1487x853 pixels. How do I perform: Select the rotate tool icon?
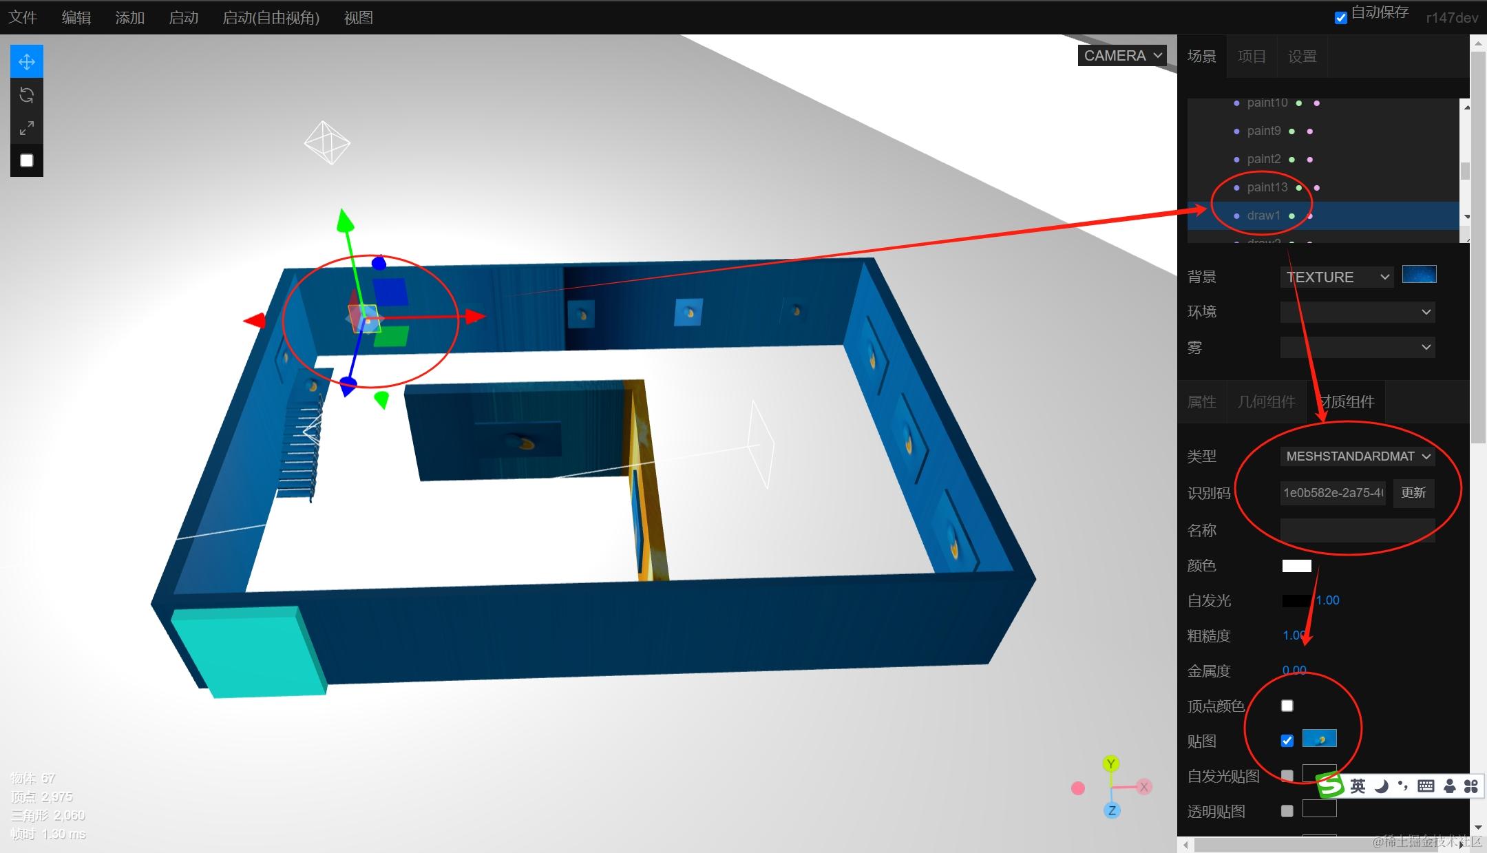(27, 95)
